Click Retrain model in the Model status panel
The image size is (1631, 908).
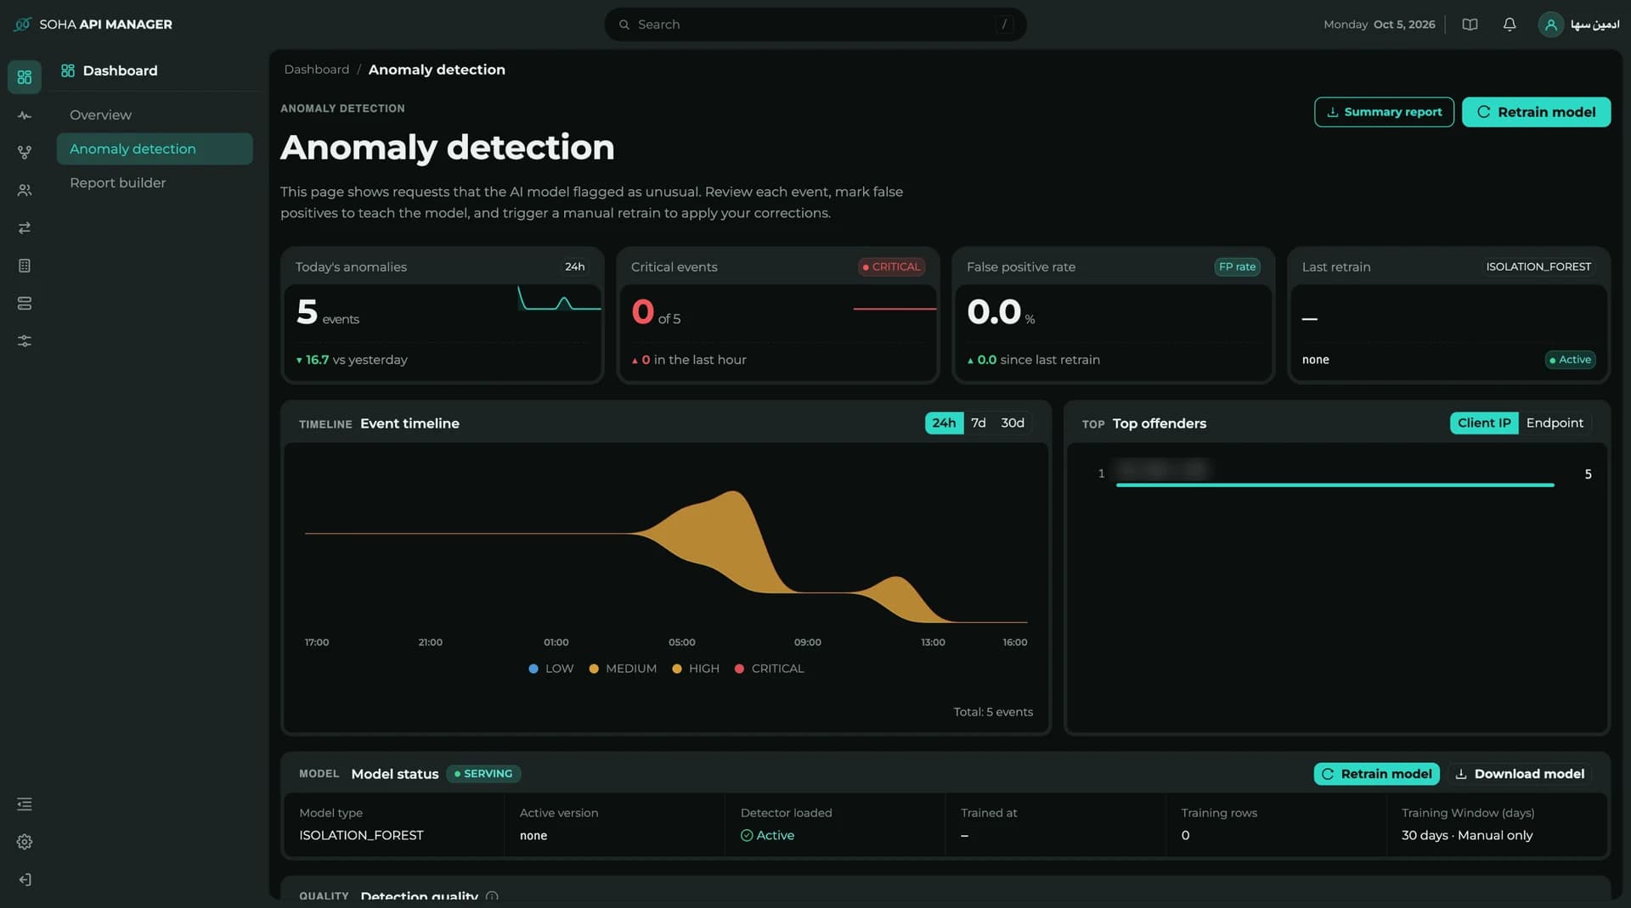pyautogui.click(x=1376, y=774)
